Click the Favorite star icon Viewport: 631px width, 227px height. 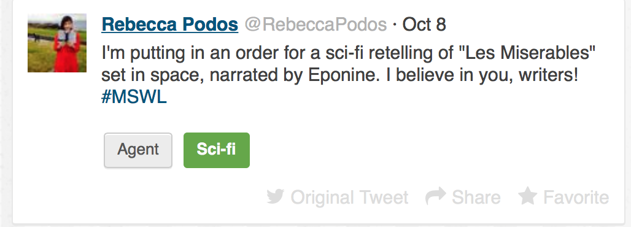tap(528, 196)
